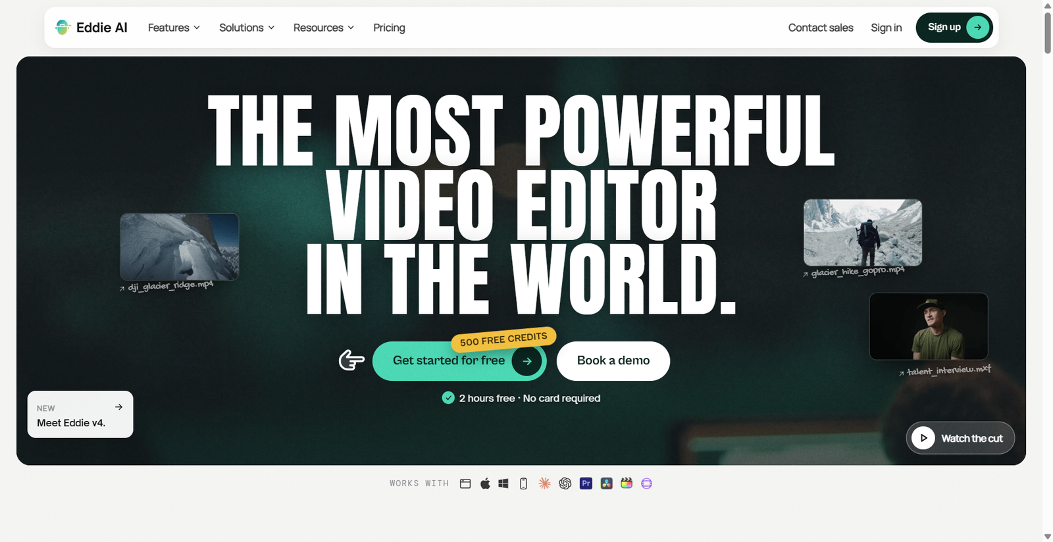Click the dark arrow circle on Get started
1053x542 pixels.
[527, 361]
